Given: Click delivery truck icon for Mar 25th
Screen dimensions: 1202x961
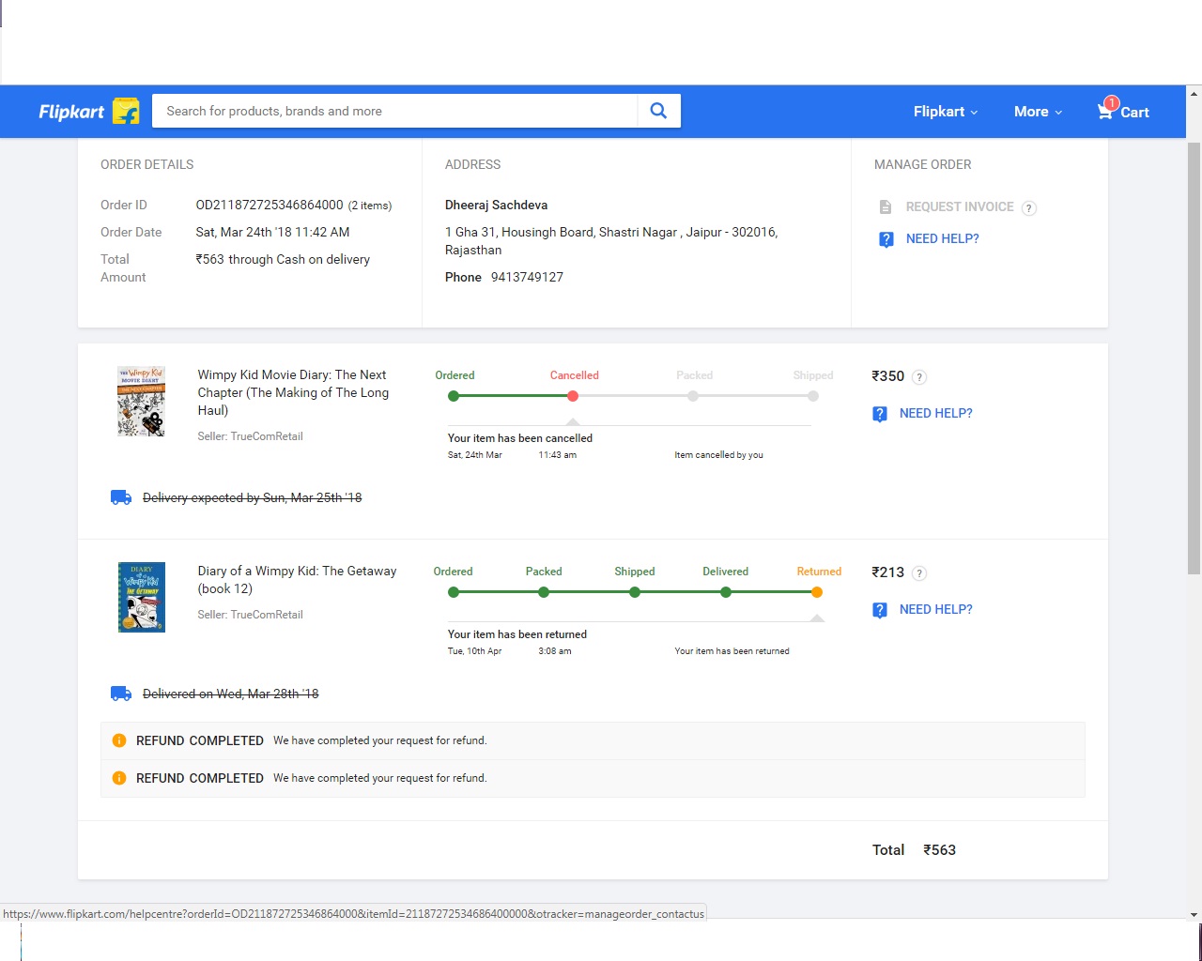Looking at the screenshot, I should coord(121,497).
